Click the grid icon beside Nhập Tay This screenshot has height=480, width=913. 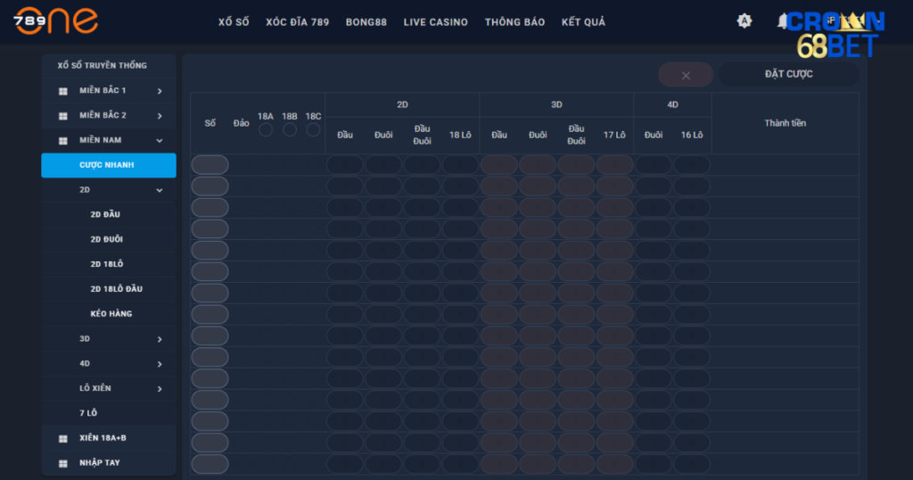pyautogui.click(x=63, y=464)
